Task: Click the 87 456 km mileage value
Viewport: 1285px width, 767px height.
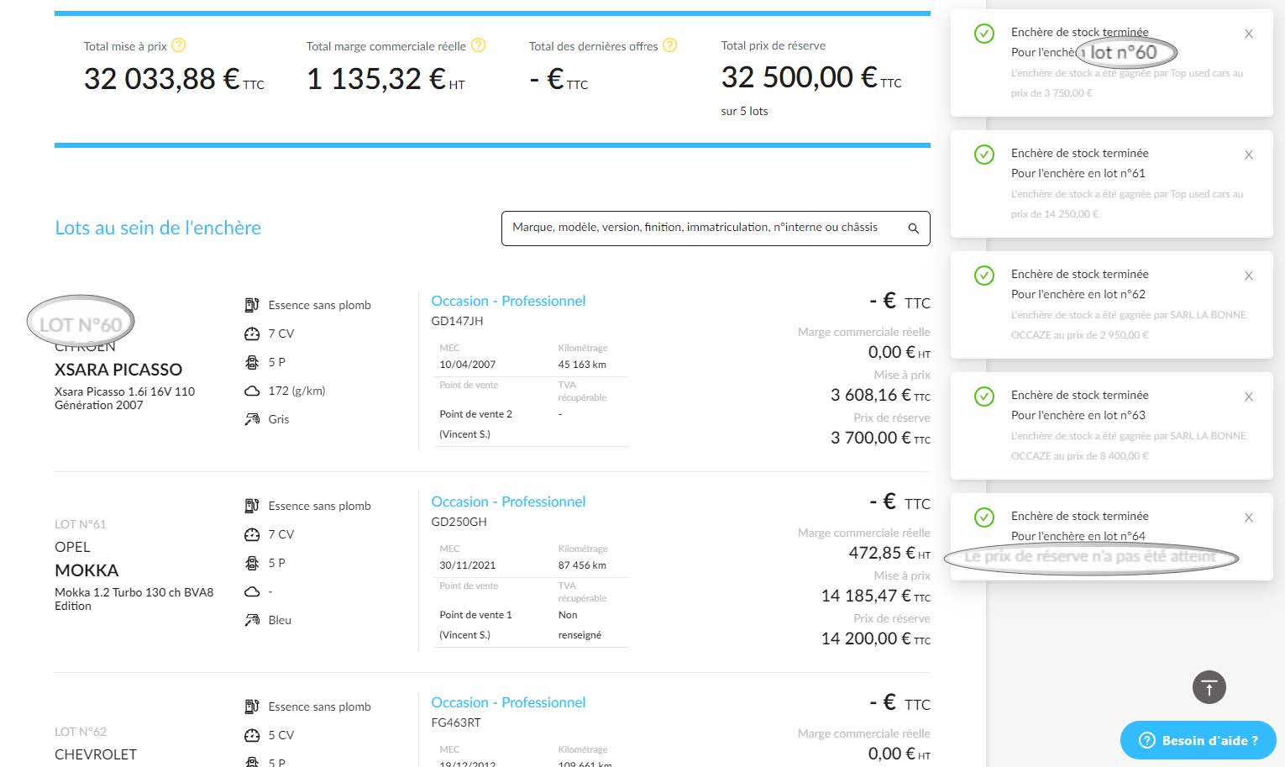Action: [582, 565]
